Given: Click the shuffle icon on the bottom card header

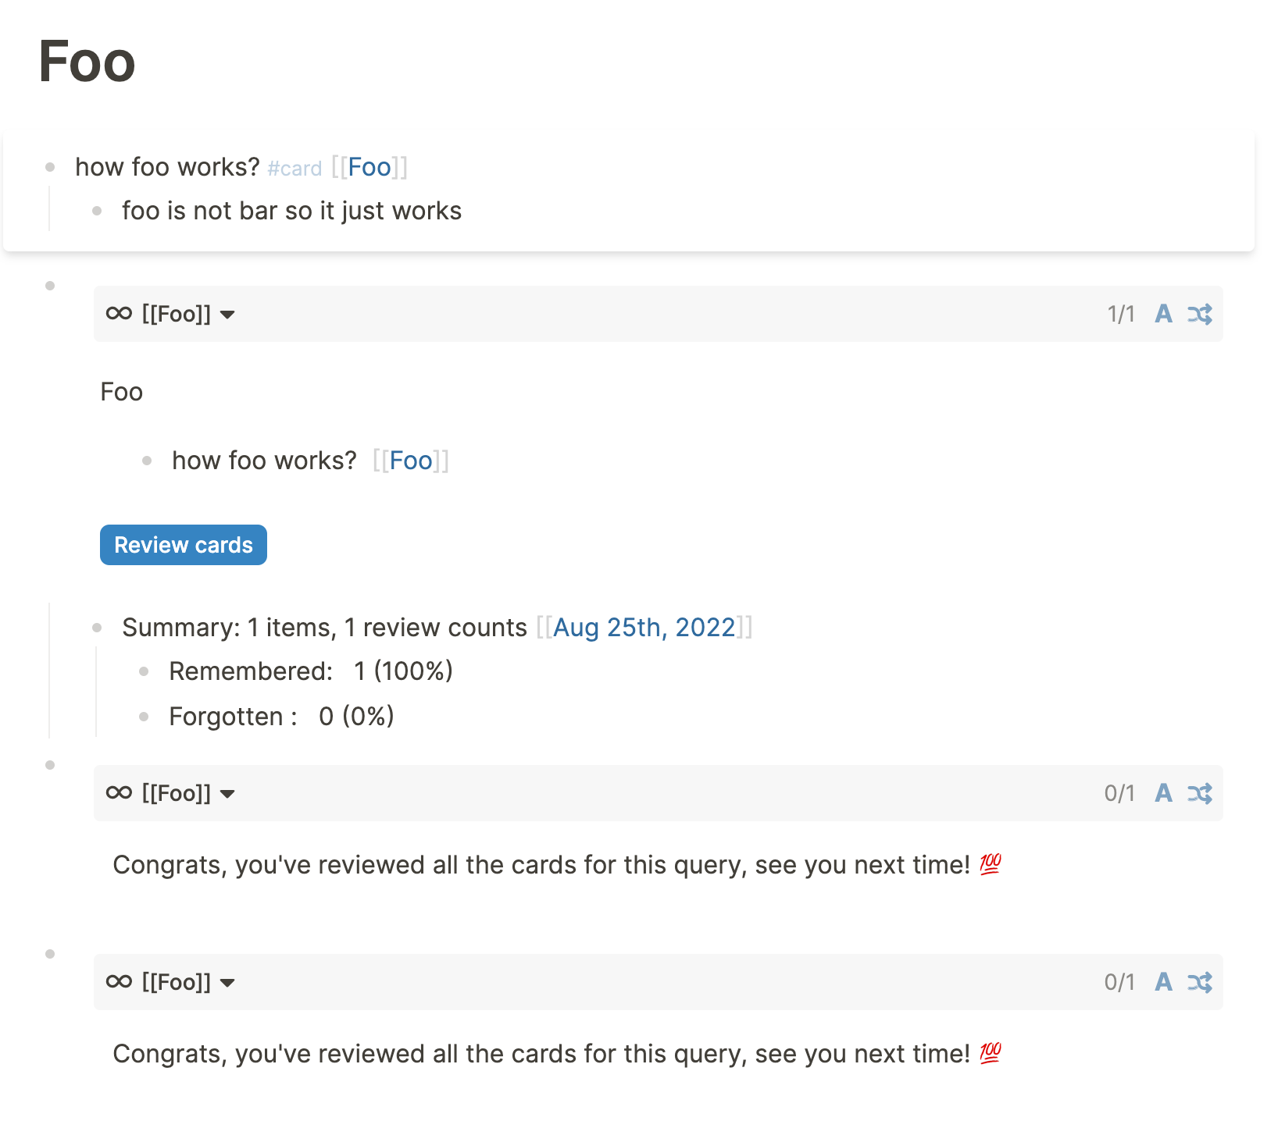Looking at the screenshot, I should pos(1201,982).
